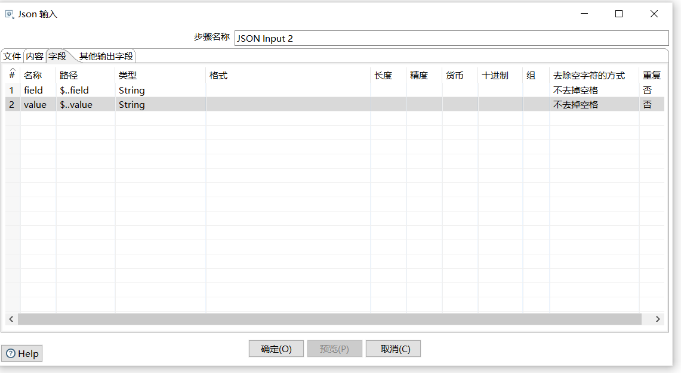681x373 pixels.
Task: Close the Json 输入 window
Action: (654, 14)
